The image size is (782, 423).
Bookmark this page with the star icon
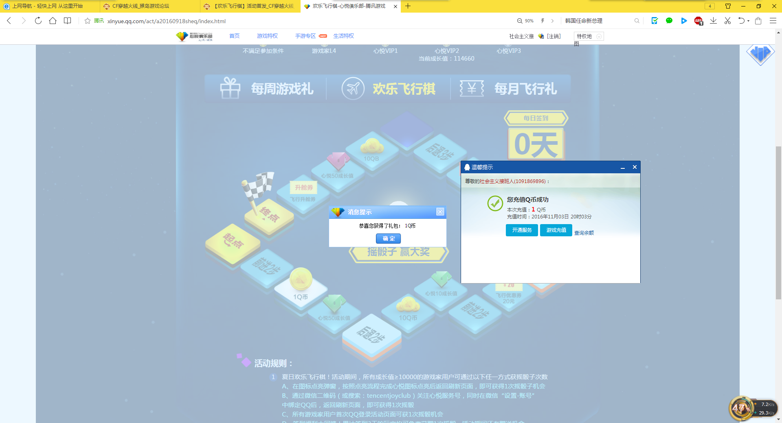[88, 21]
